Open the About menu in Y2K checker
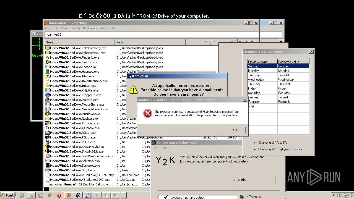Image resolution: width=354 pixels, height=199 pixels. coord(164,148)
